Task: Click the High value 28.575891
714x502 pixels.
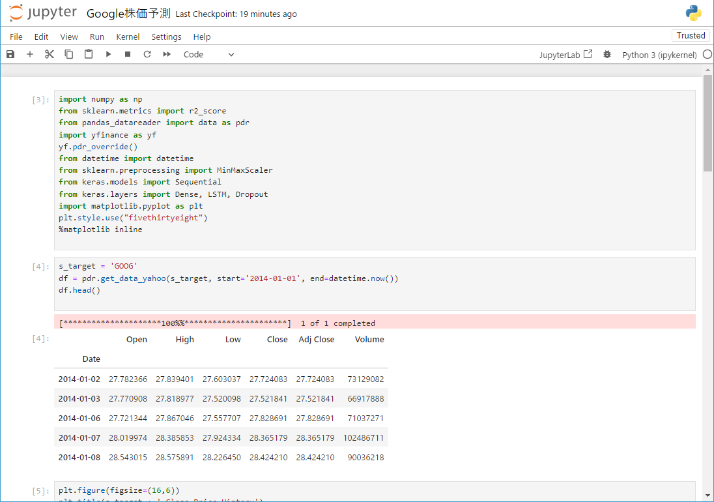Action: [175, 458]
